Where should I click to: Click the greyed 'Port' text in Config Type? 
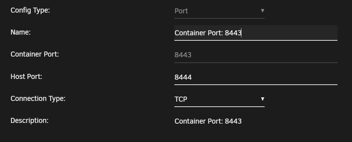point(181,11)
